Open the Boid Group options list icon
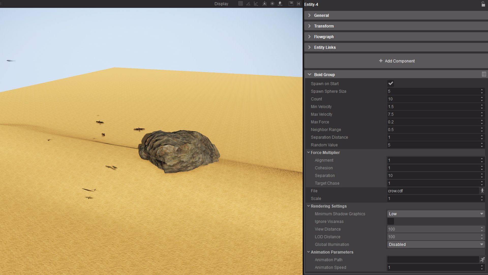The width and height of the screenshot is (488, 275). (484, 74)
